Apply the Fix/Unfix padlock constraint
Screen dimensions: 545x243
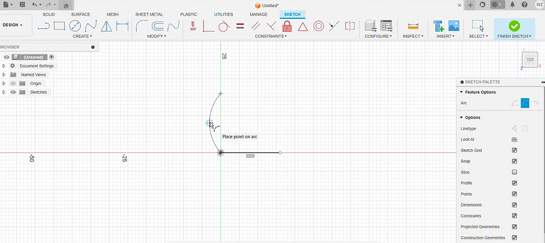[287, 26]
